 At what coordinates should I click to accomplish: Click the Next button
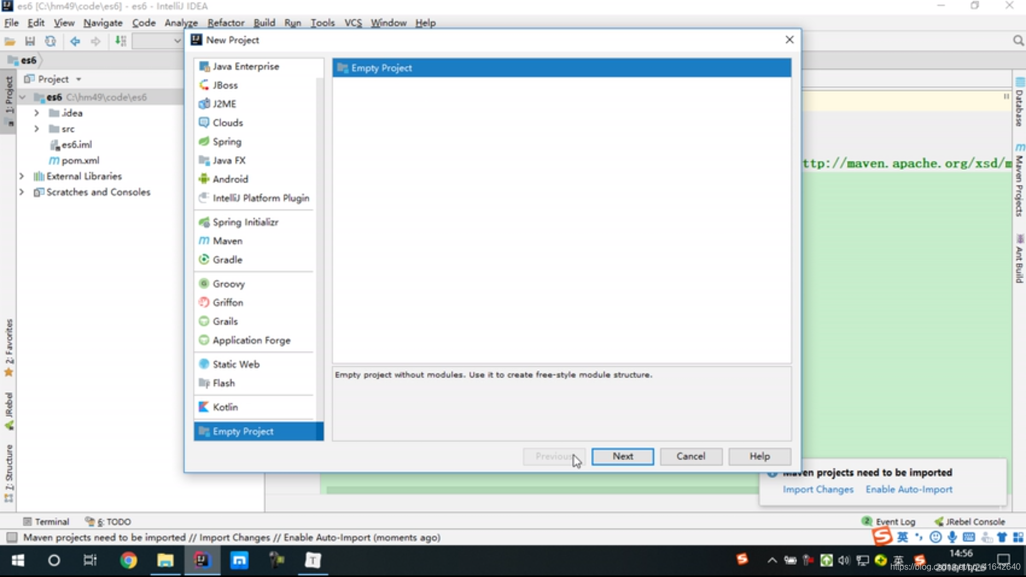click(623, 456)
